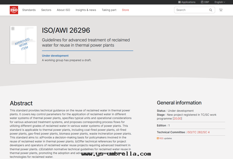
Task: Open the shopping cart icon
Action: coord(221,10)
